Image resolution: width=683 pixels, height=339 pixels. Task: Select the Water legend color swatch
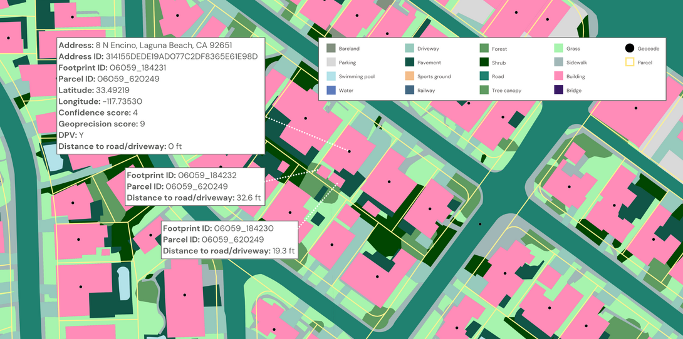331,91
